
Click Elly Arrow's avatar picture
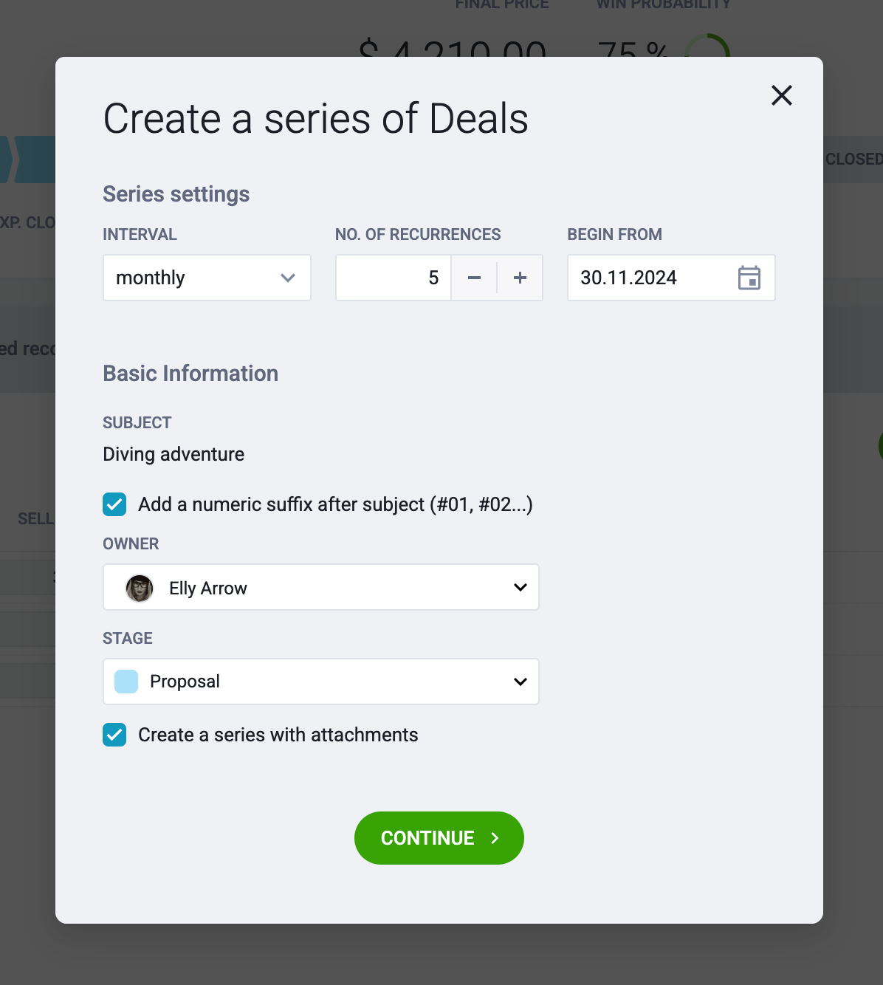tap(140, 588)
